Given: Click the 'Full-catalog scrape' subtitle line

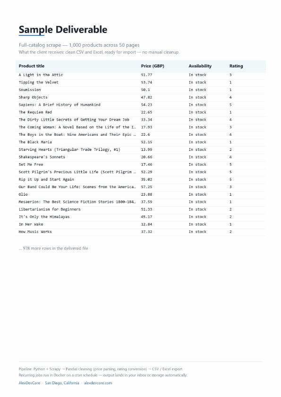Looking at the screenshot, I should click(x=79, y=45).
